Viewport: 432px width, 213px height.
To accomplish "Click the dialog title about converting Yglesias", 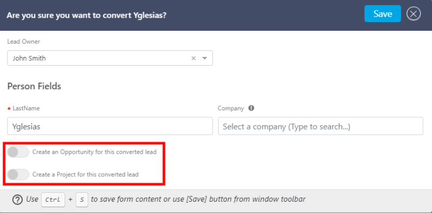I will [x=86, y=15].
